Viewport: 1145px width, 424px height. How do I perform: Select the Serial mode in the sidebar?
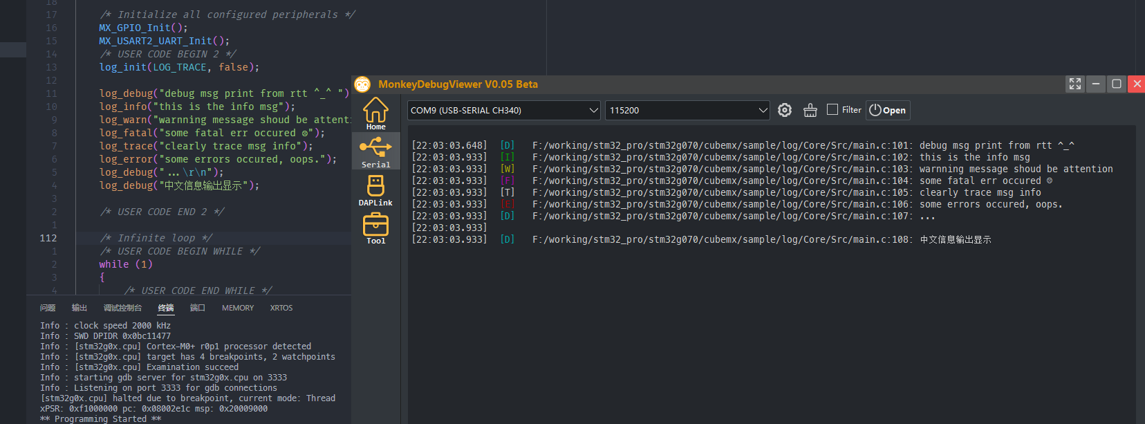(x=375, y=151)
